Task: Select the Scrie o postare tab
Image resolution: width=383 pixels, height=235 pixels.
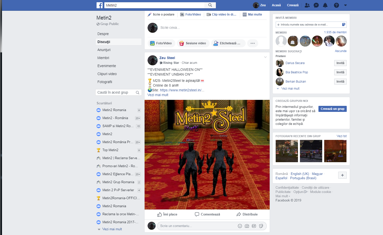Action: [161, 15]
